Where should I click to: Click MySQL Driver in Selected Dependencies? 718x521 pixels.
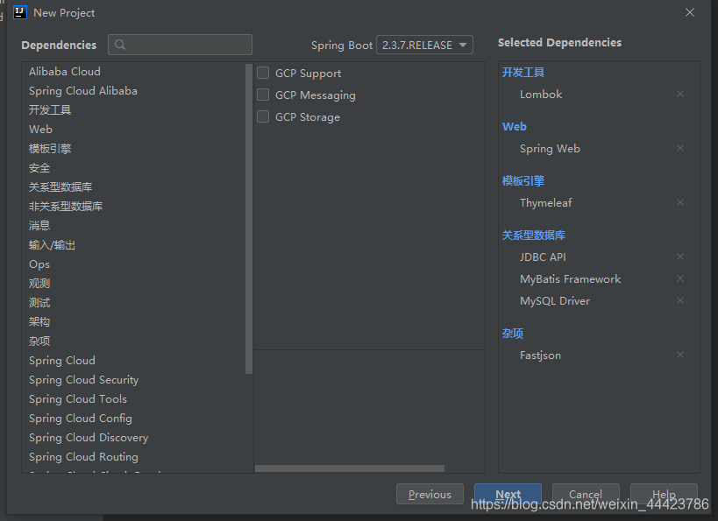pyautogui.click(x=555, y=301)
